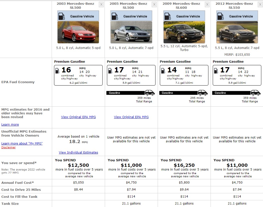The height and width of the screenshot is (207, 263).
Task: Click 2005 Mercedes-Benz SL500 title
Action: 128,5
